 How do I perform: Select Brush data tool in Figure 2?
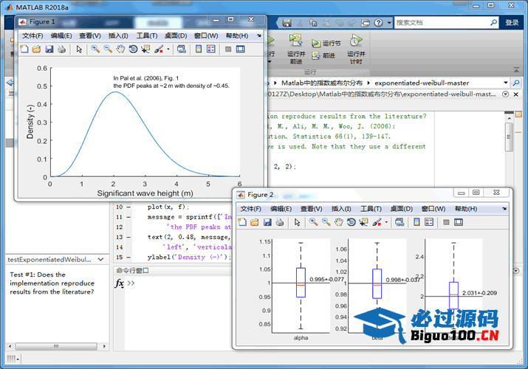[x=377, y=222]
